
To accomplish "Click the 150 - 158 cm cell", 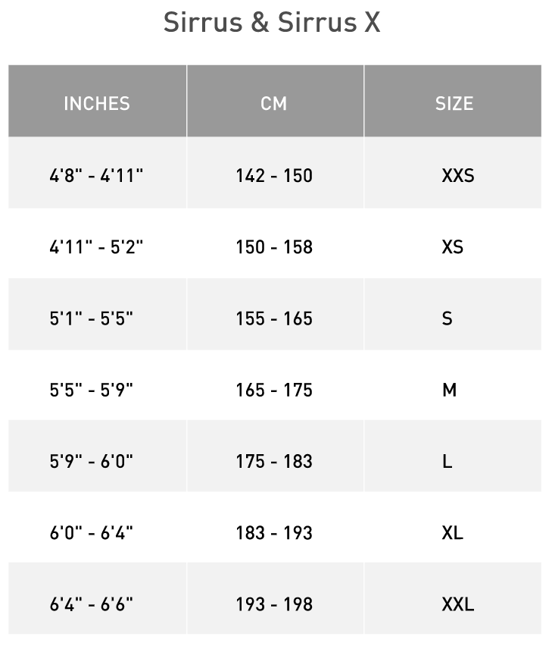I will point(274,247).
